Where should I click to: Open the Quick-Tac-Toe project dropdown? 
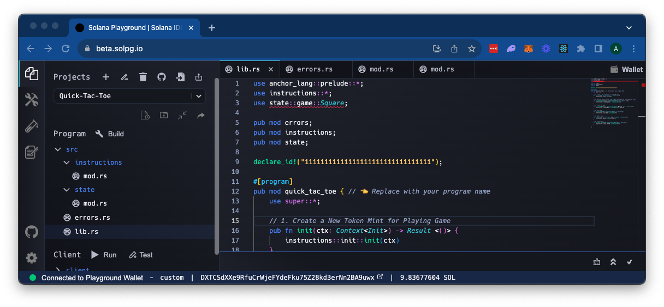(129, 96)
